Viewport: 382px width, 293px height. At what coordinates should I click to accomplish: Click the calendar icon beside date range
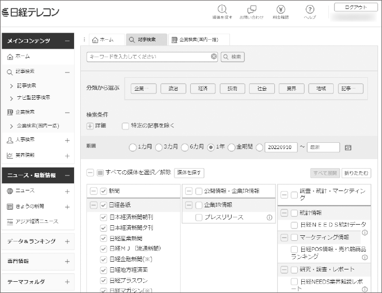pyautogui.click(x=348, y=147)
